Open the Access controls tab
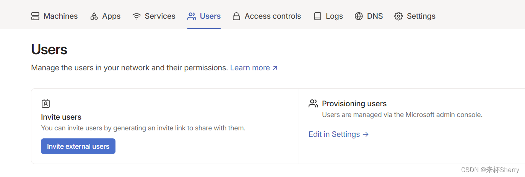The height and width of the screenshot is (177, 525). coord(267,16)
